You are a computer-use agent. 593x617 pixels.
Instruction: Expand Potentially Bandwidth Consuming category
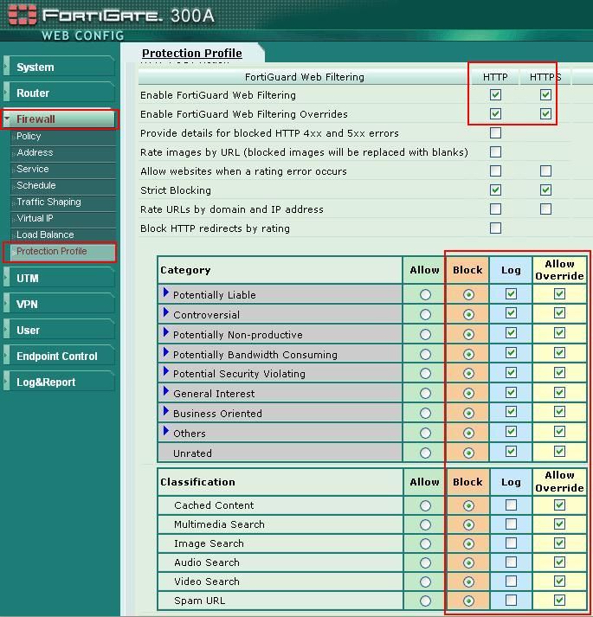point(165,352)
